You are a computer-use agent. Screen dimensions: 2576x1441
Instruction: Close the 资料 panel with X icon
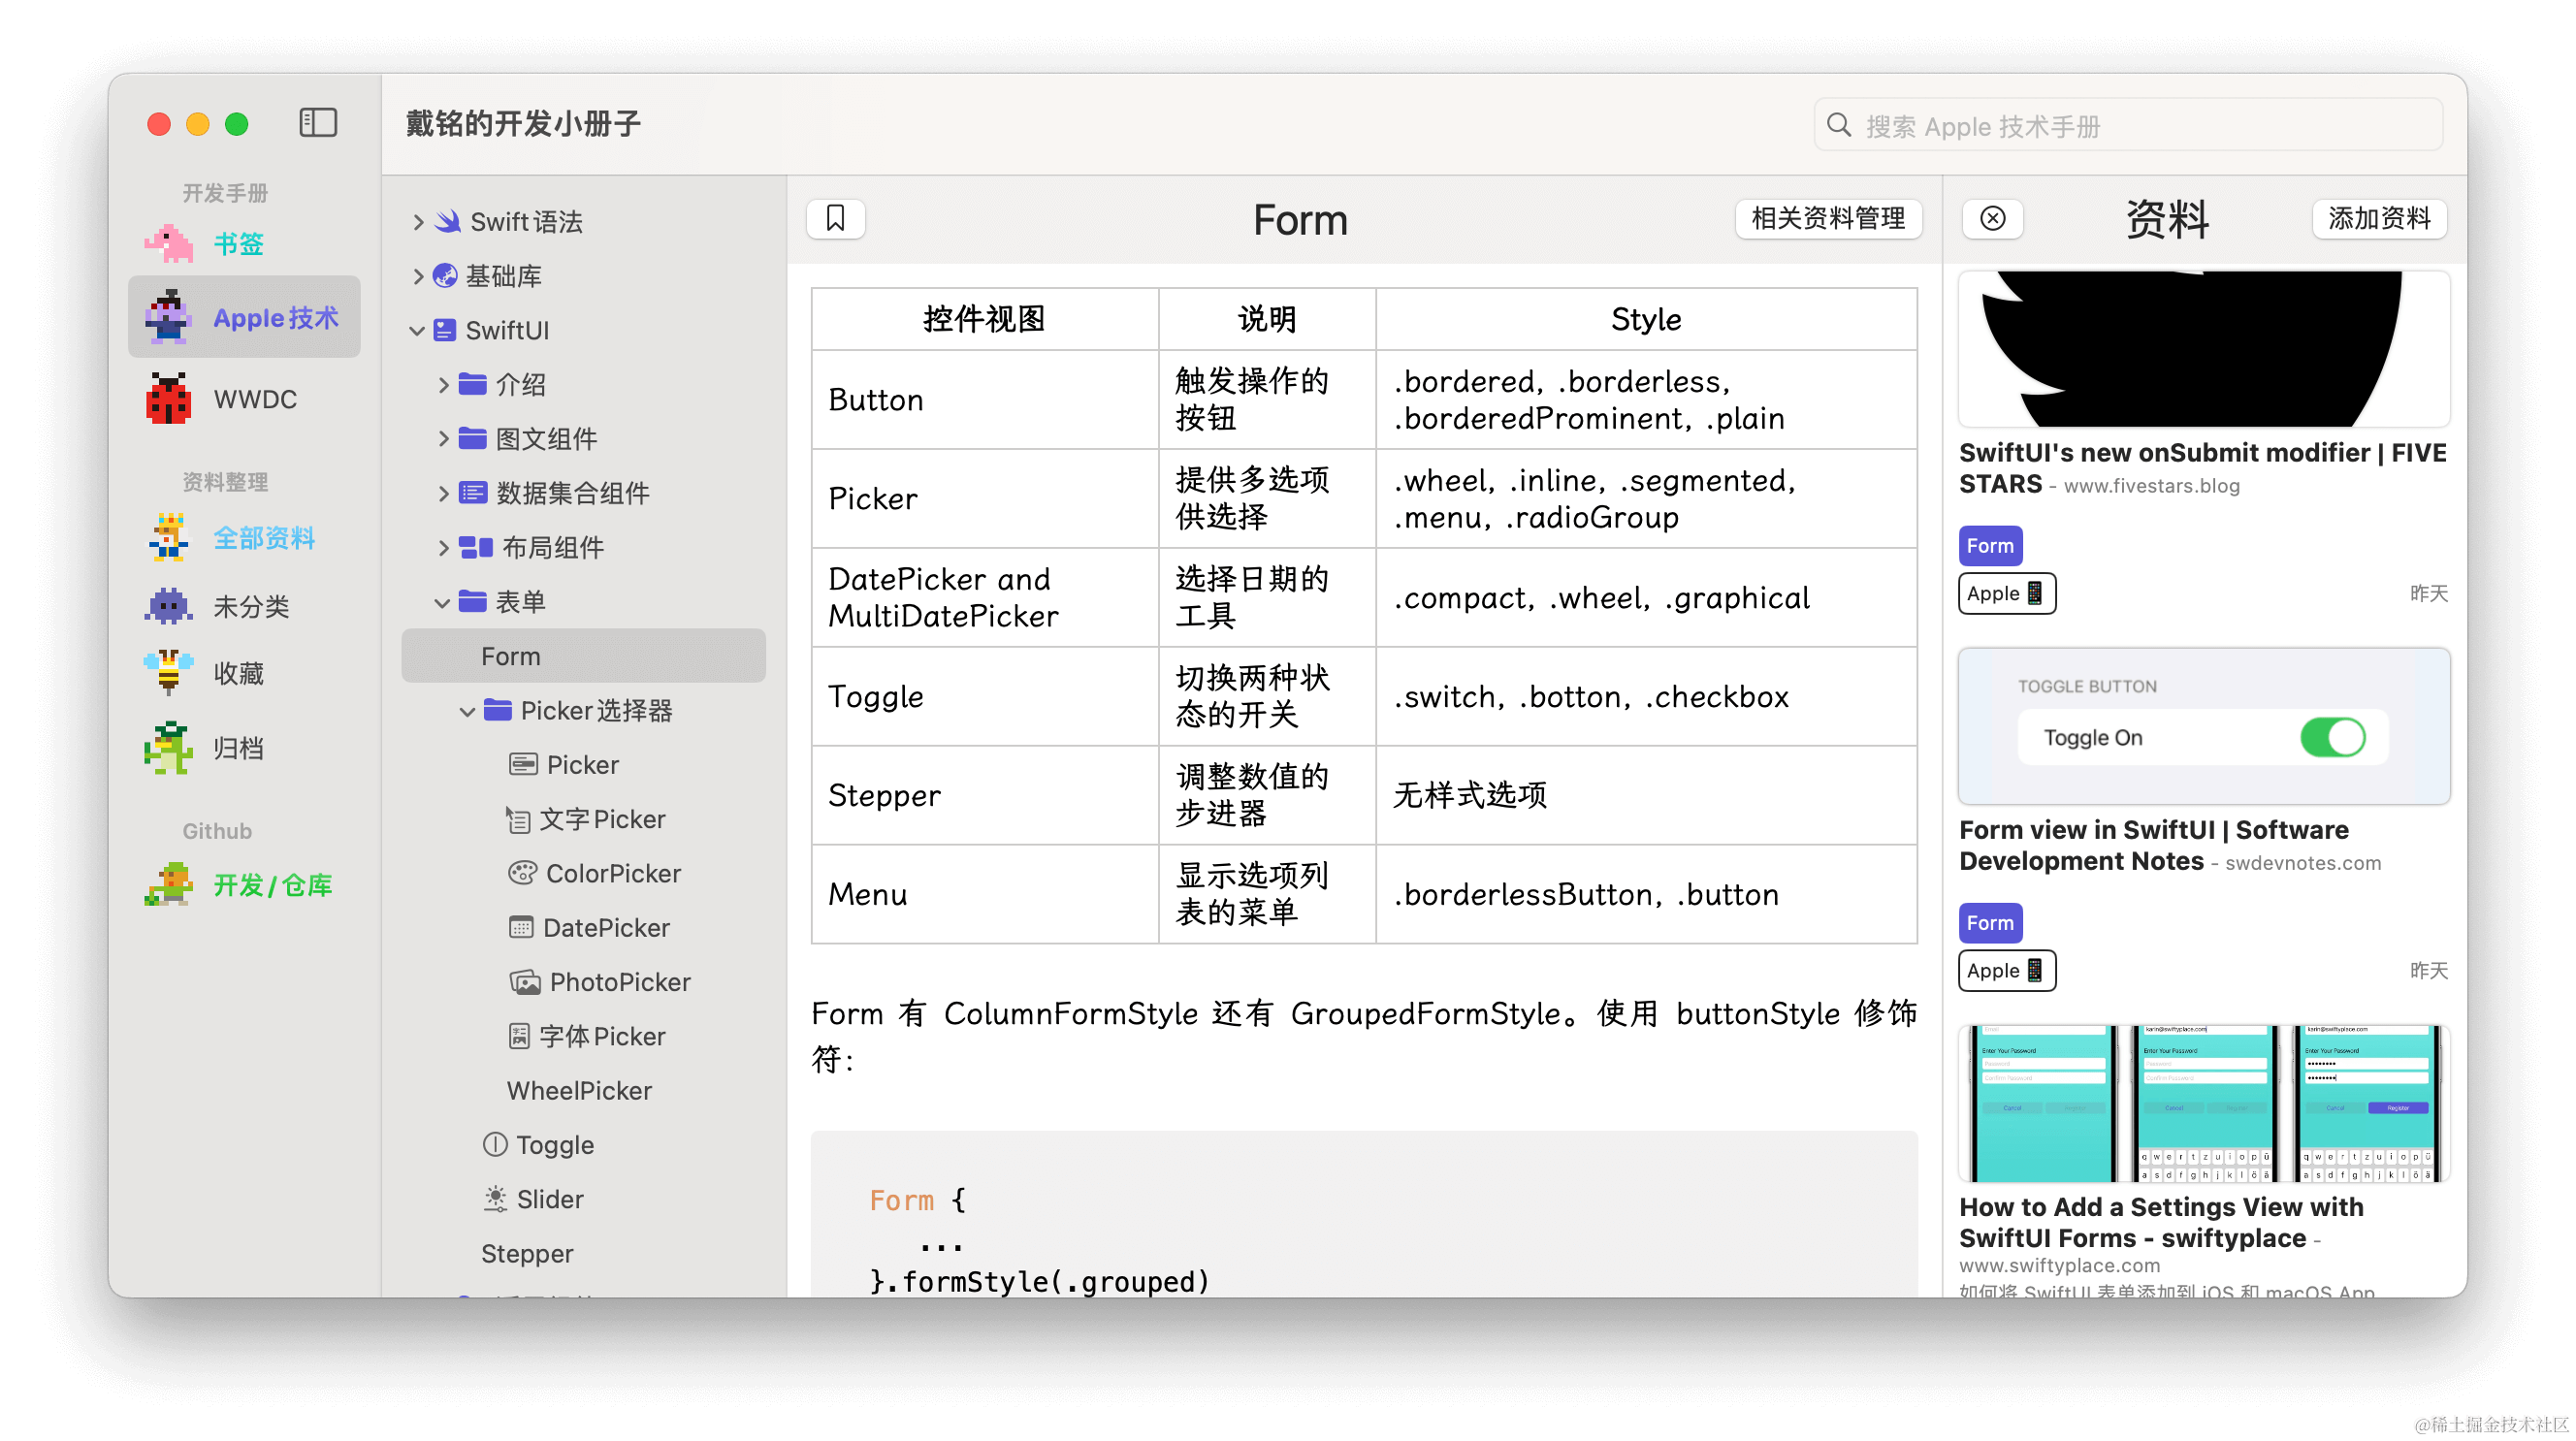coord(1992,218)
